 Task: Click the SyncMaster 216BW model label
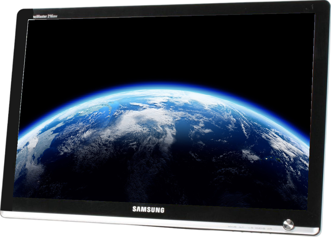(45, 16)
